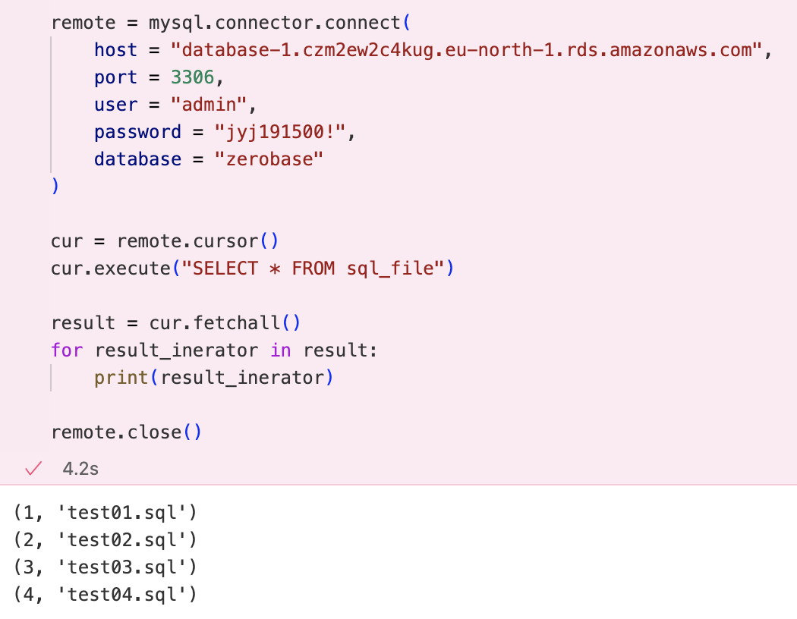The height and width of the screenshot is (619, 797).
Task: Click the closing parenthesis of connect block
Action: [x=55, y=187]
